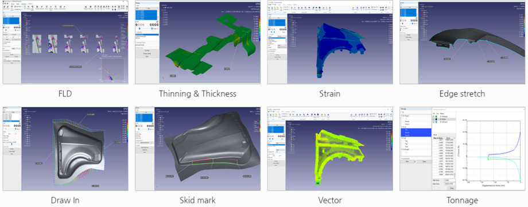Click Contour Setting in the Thinning panel
The image size is (528, 207).
click(x=147, y=53)
